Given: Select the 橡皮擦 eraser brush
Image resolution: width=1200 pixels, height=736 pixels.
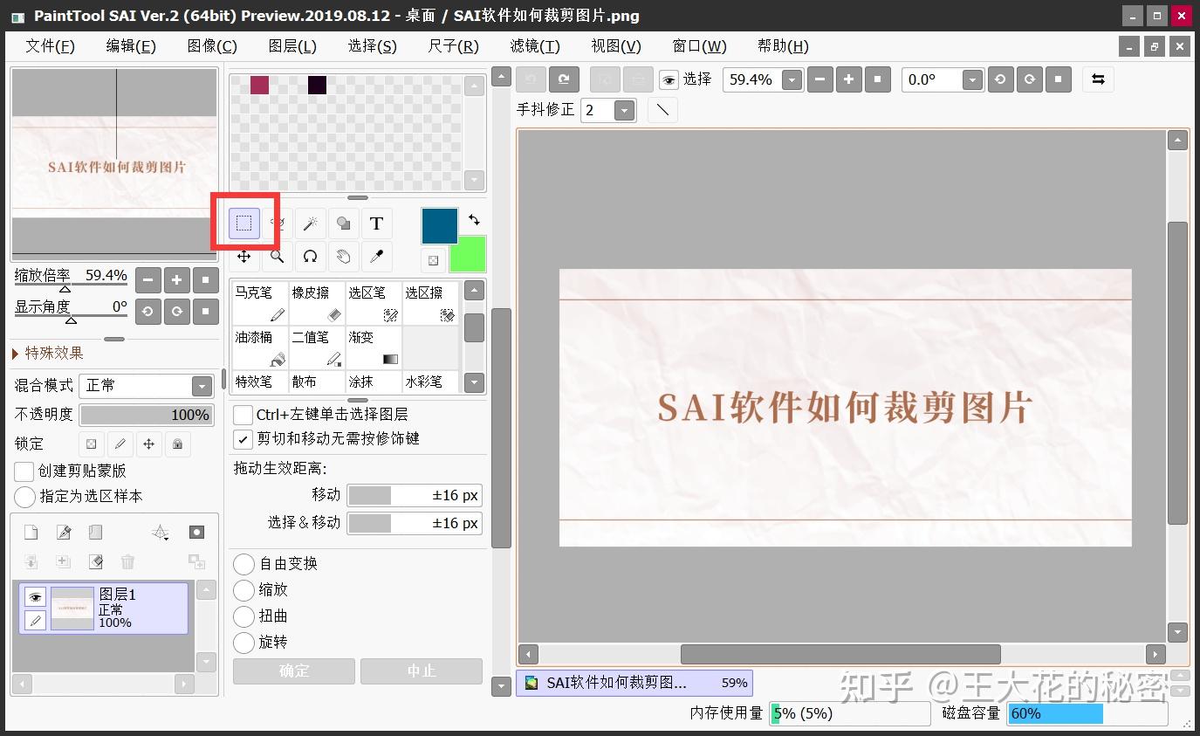Looking at the screenshot, I should pyautogui.click(x=316, y=300).
